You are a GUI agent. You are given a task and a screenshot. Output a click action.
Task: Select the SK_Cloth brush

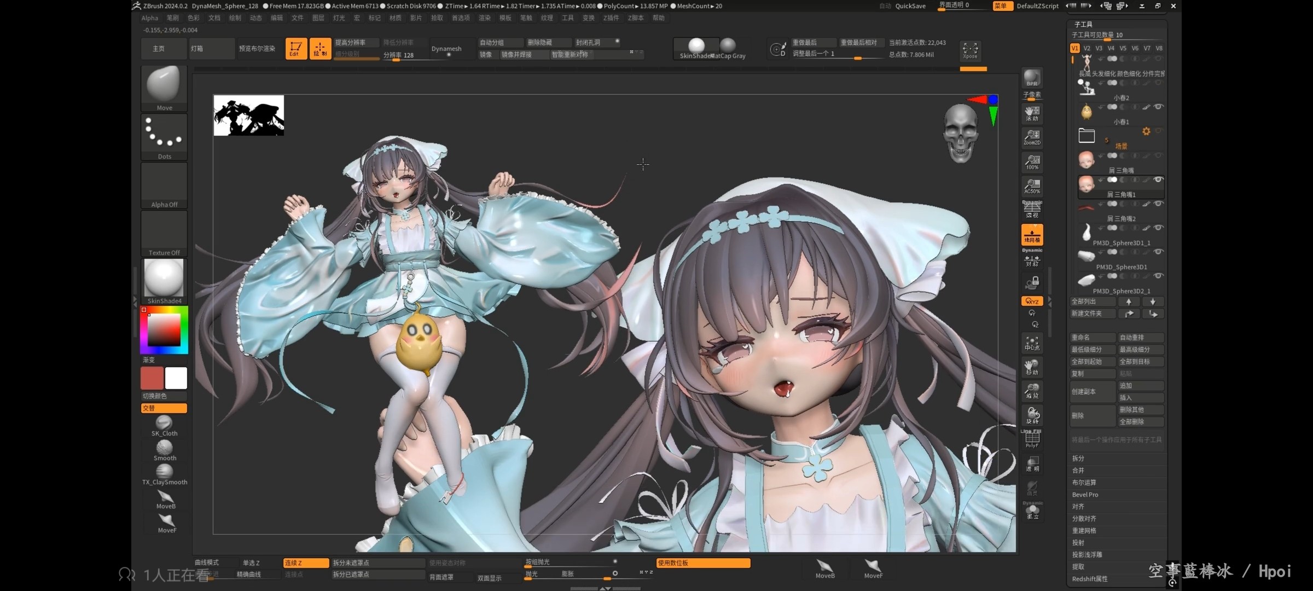164,426
